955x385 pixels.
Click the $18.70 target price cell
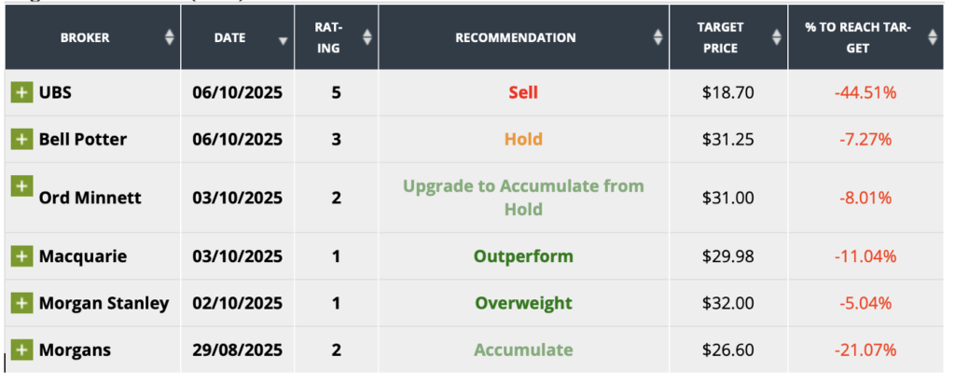(728, 92)
